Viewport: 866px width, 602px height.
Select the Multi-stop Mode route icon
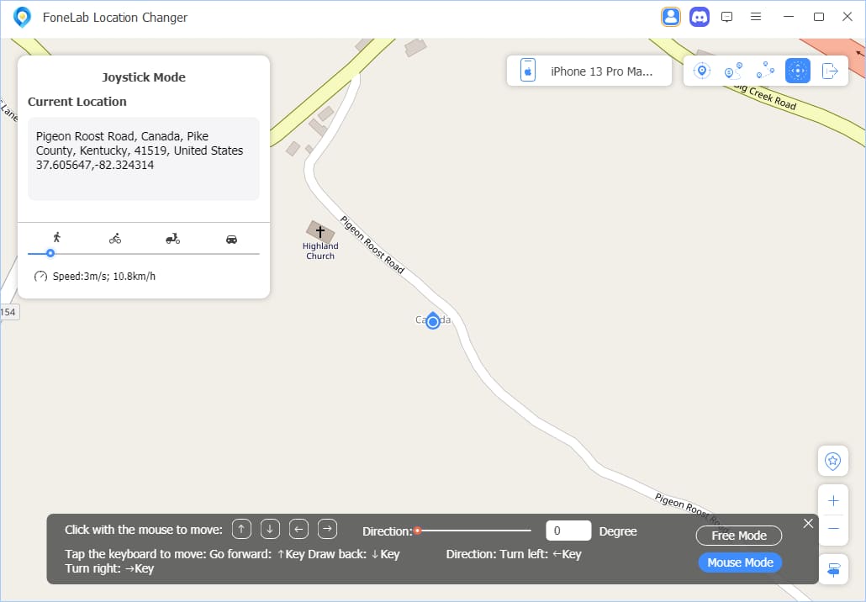coord(765,71)
